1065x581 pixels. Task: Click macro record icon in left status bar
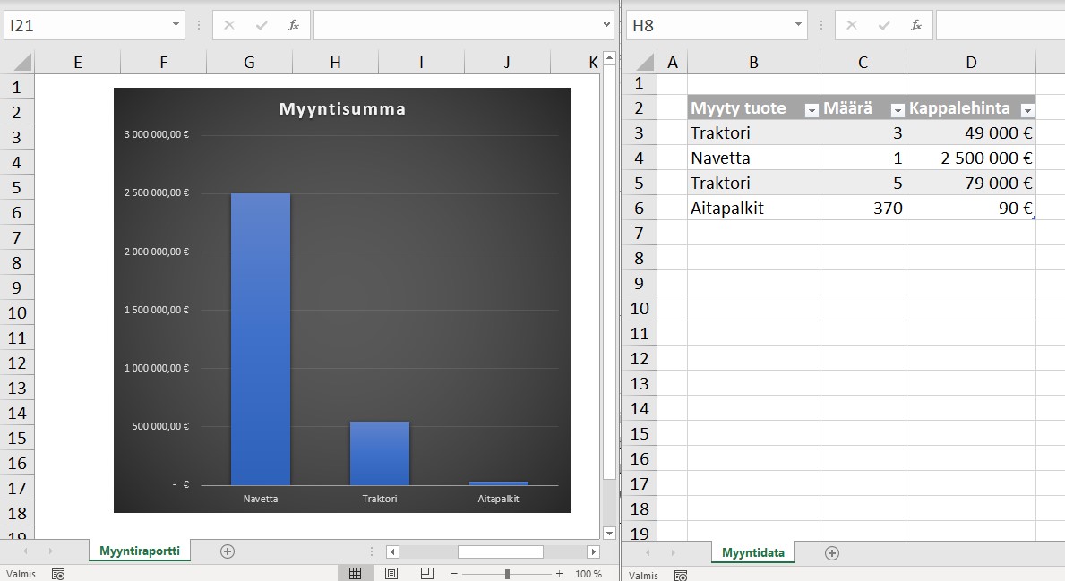(58, 574)
